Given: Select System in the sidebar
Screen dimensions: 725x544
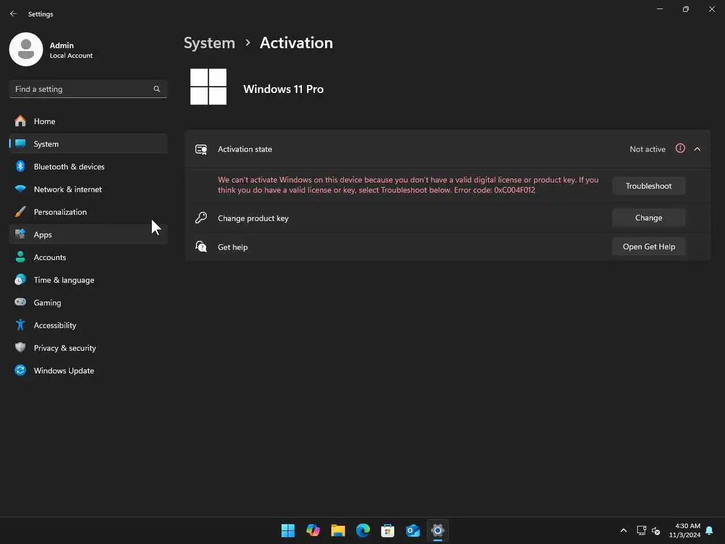Looking at the screenshot, I should click(x=88, y=144).
